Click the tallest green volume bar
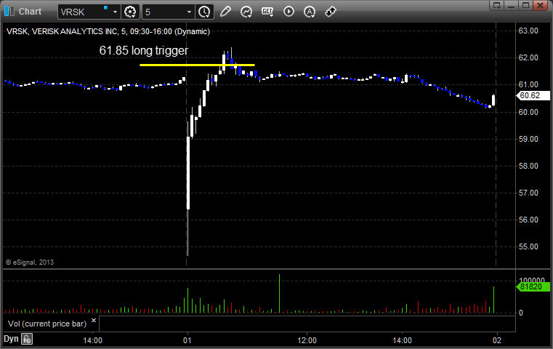This screenshot has width=553, height=349. 279,294
